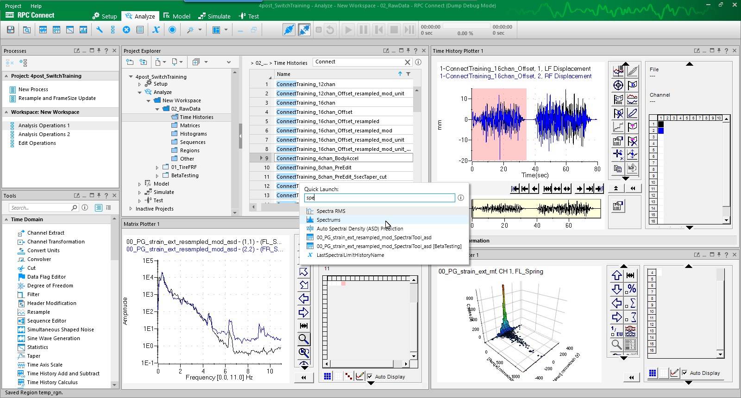The height and width of the screenshot is (398, 741).
Task: Clear the Connect filter with X icon
Action: (408, 62)
